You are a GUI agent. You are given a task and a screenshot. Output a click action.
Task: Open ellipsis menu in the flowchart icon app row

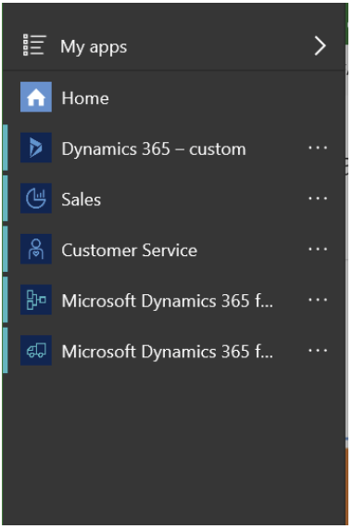[x=318, y=300]
